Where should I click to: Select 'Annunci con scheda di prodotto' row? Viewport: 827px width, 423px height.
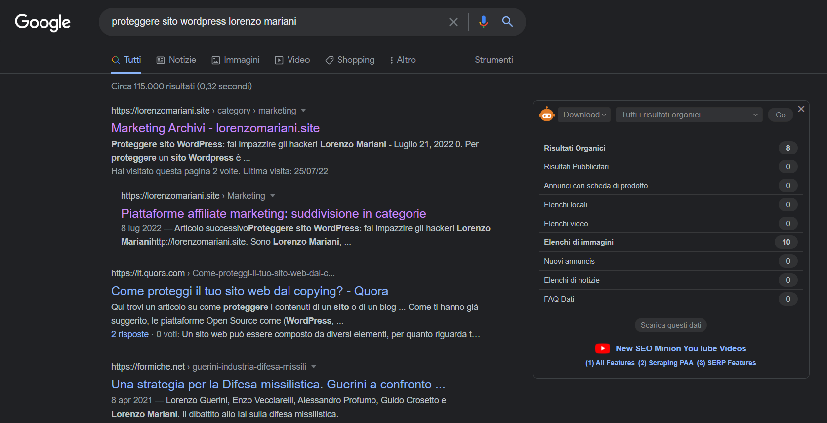670,186
